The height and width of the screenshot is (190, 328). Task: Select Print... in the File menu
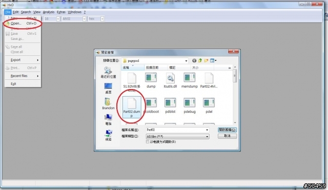tap(23, 68)
